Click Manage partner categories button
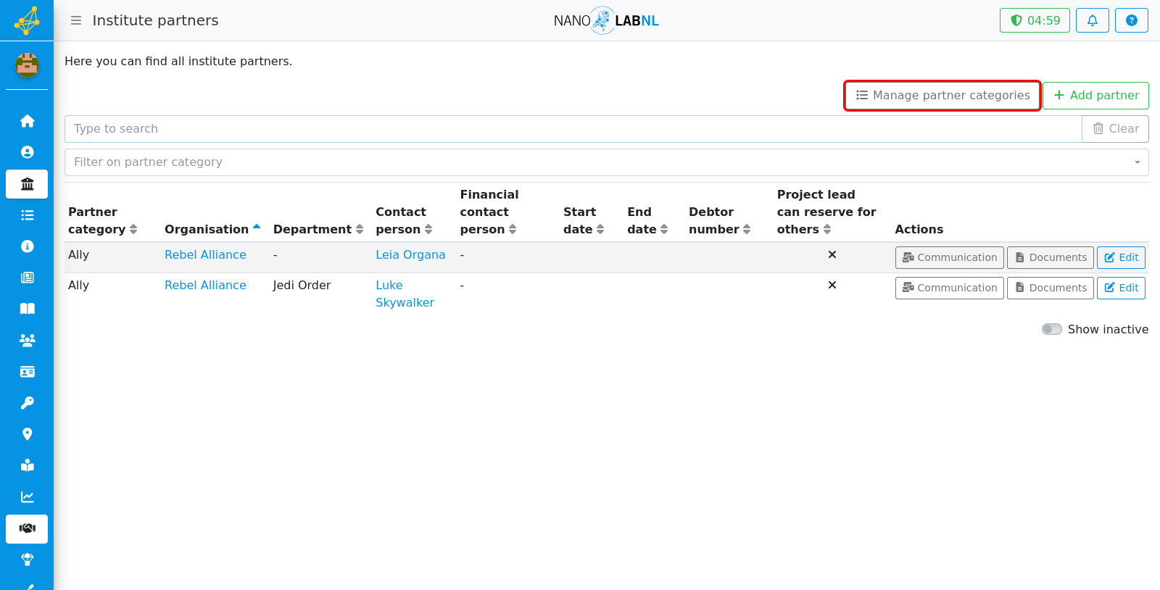1160x590 pixels. [942, 96]
